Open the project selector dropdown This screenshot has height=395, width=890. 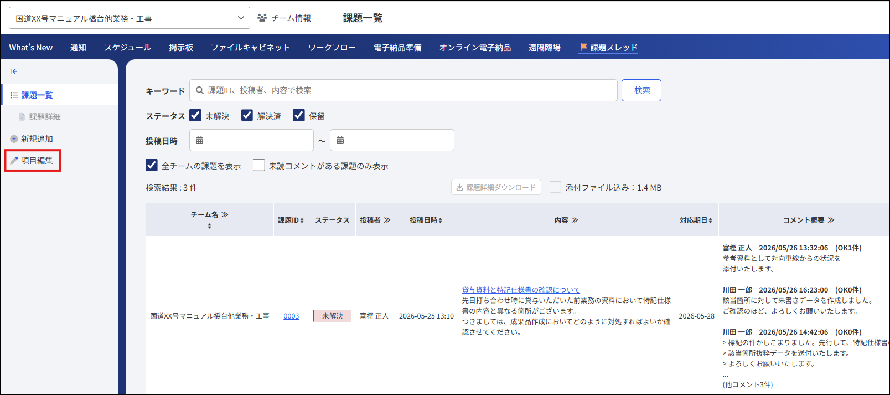(x=130, y=18)
